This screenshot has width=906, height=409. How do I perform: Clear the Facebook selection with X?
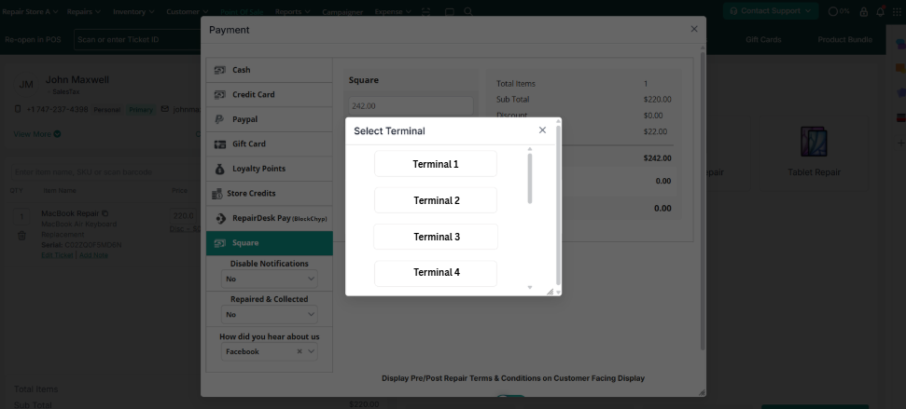[300, 351]
